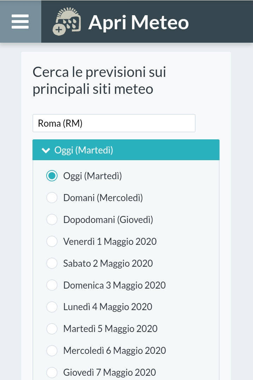Viewport: 253px width, 380px height.
Task: Focus the Roma (RM) city field
Action: (114, 123)
